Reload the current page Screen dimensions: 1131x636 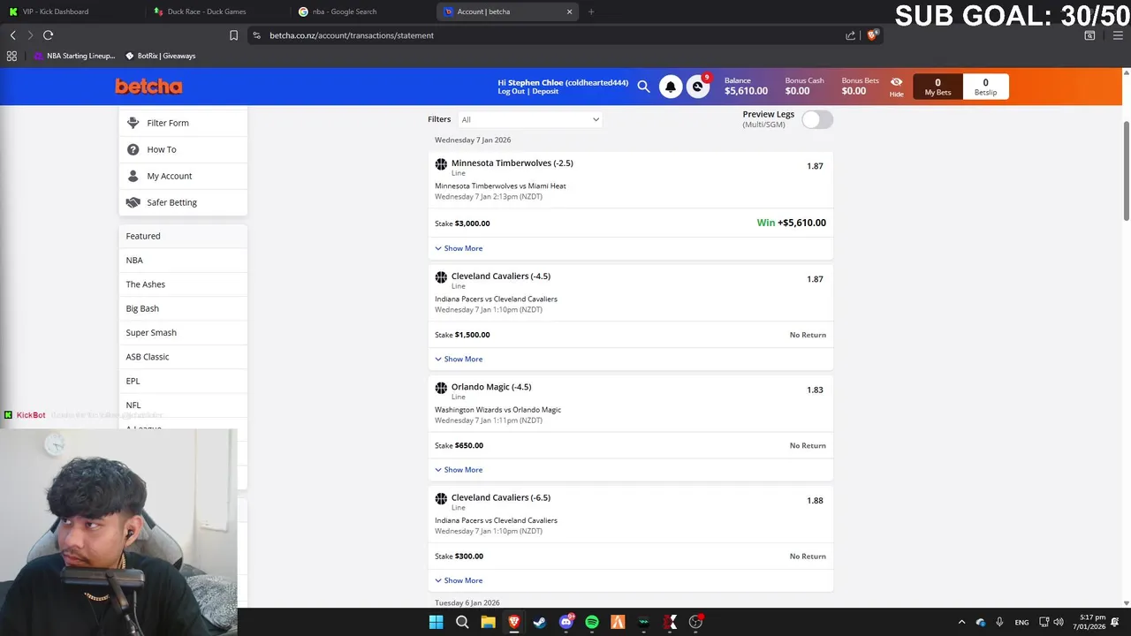[x=48, y=35]
